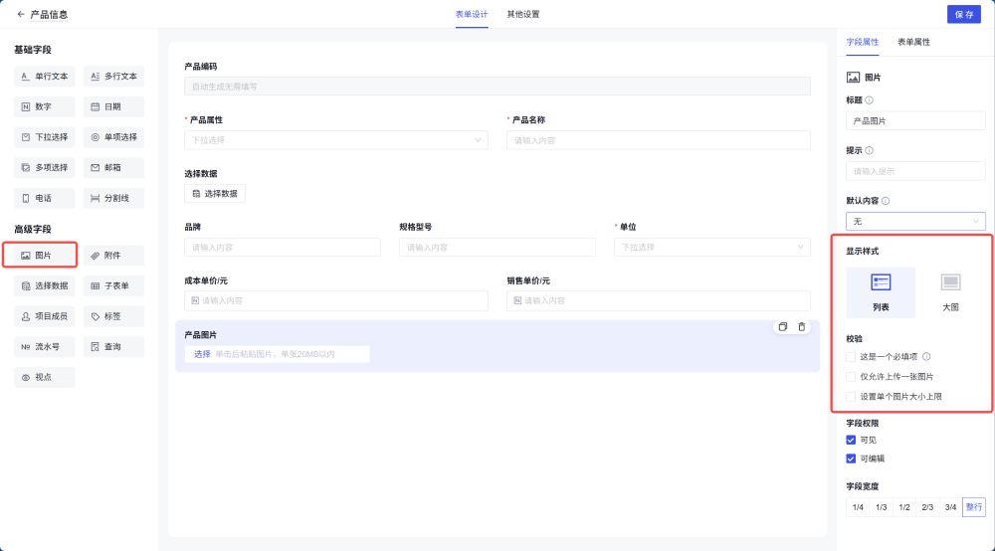This screenshot has height=551, width=995.
Task: Click the info icon next to 默认内容
Action: click(x=886, y=201)
